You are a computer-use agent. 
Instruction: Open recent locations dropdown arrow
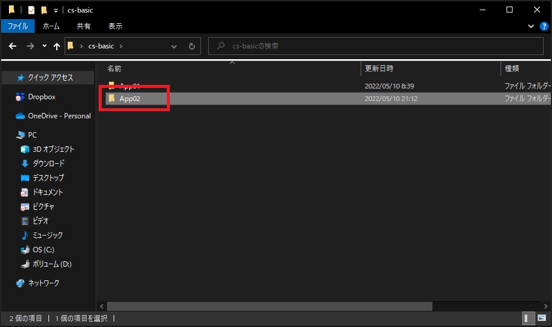(45, 46)
